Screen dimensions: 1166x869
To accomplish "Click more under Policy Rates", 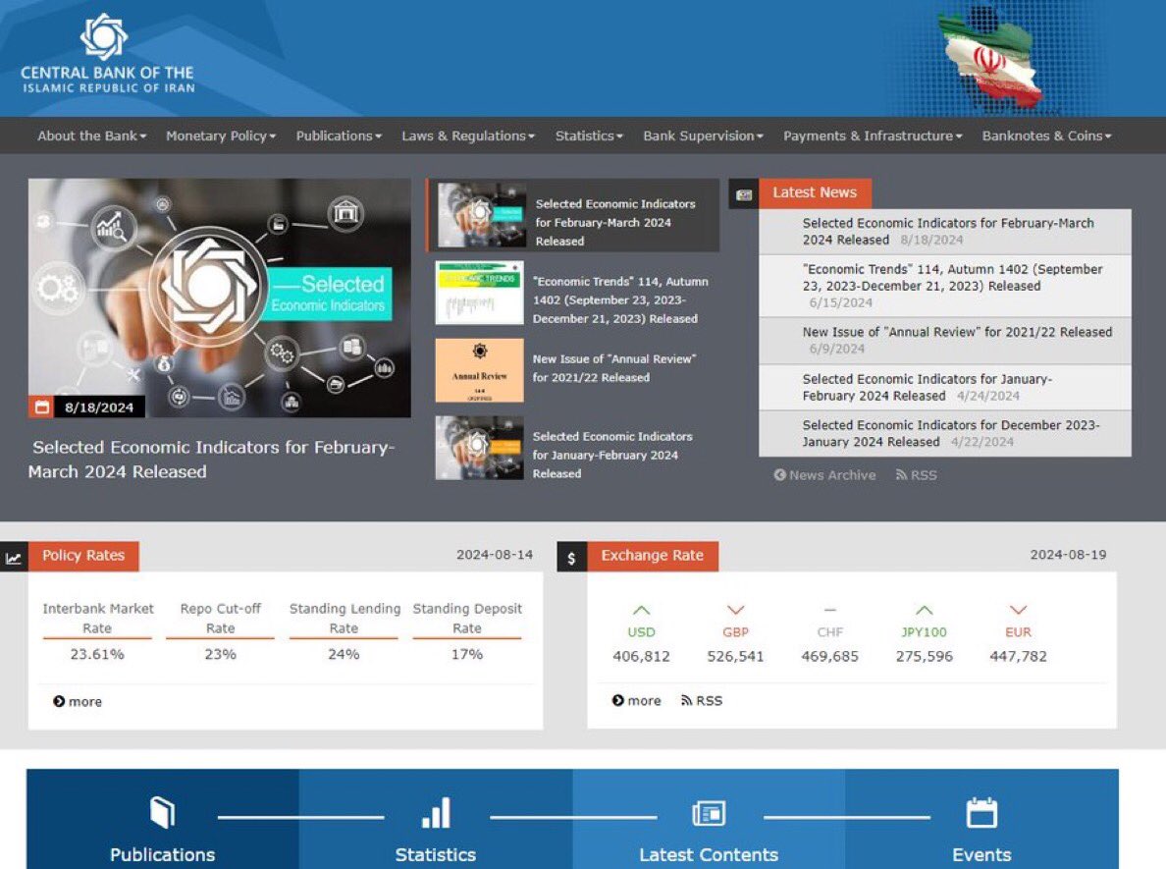I will 78,702.
